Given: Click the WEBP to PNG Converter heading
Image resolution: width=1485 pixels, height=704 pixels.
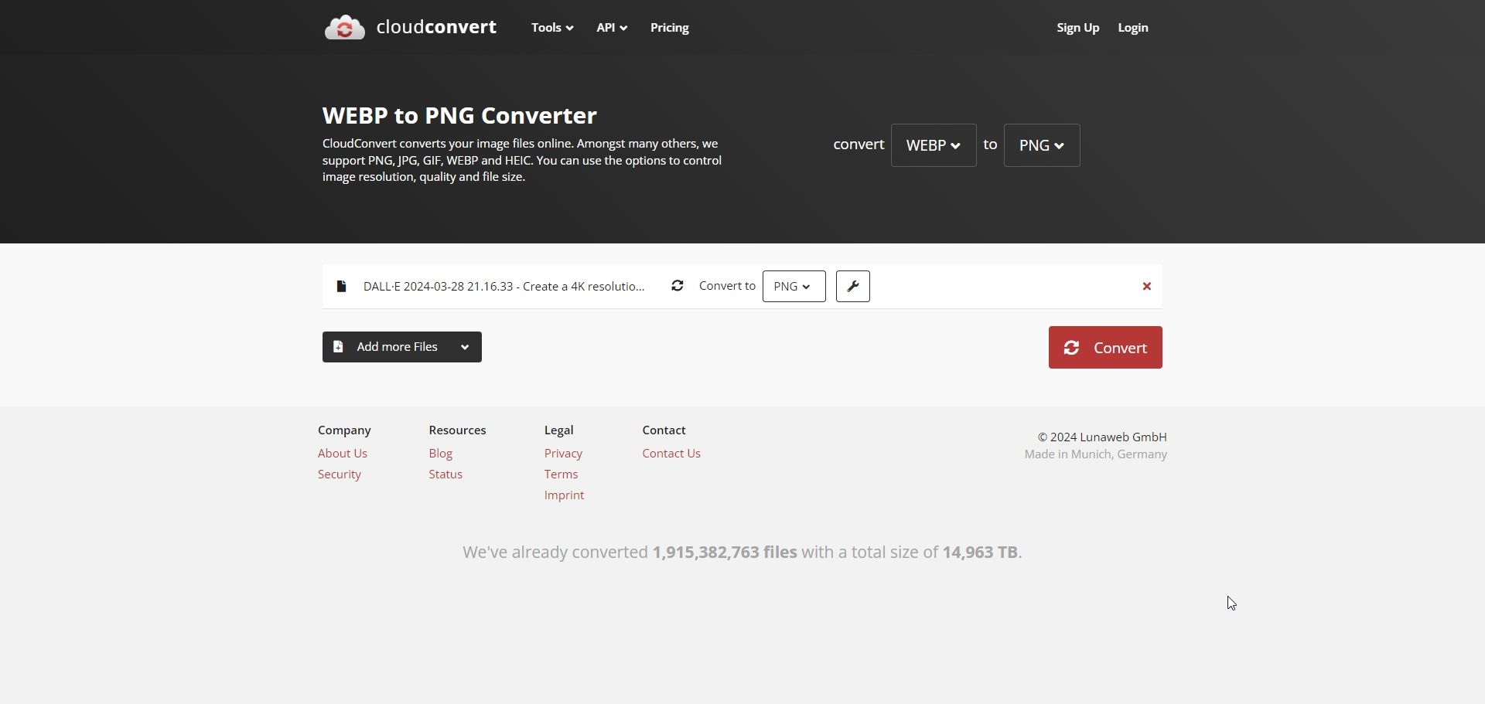Looking at the screenshot, I should [459, 115].
